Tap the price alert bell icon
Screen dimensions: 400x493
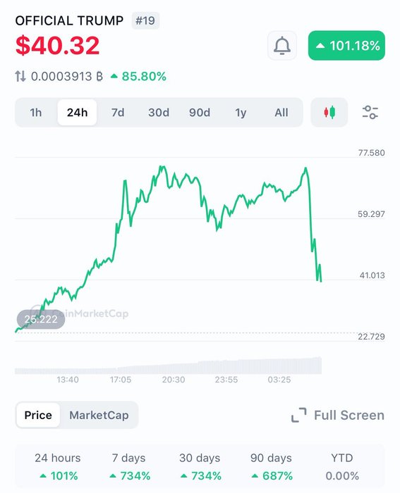(282, 46)
